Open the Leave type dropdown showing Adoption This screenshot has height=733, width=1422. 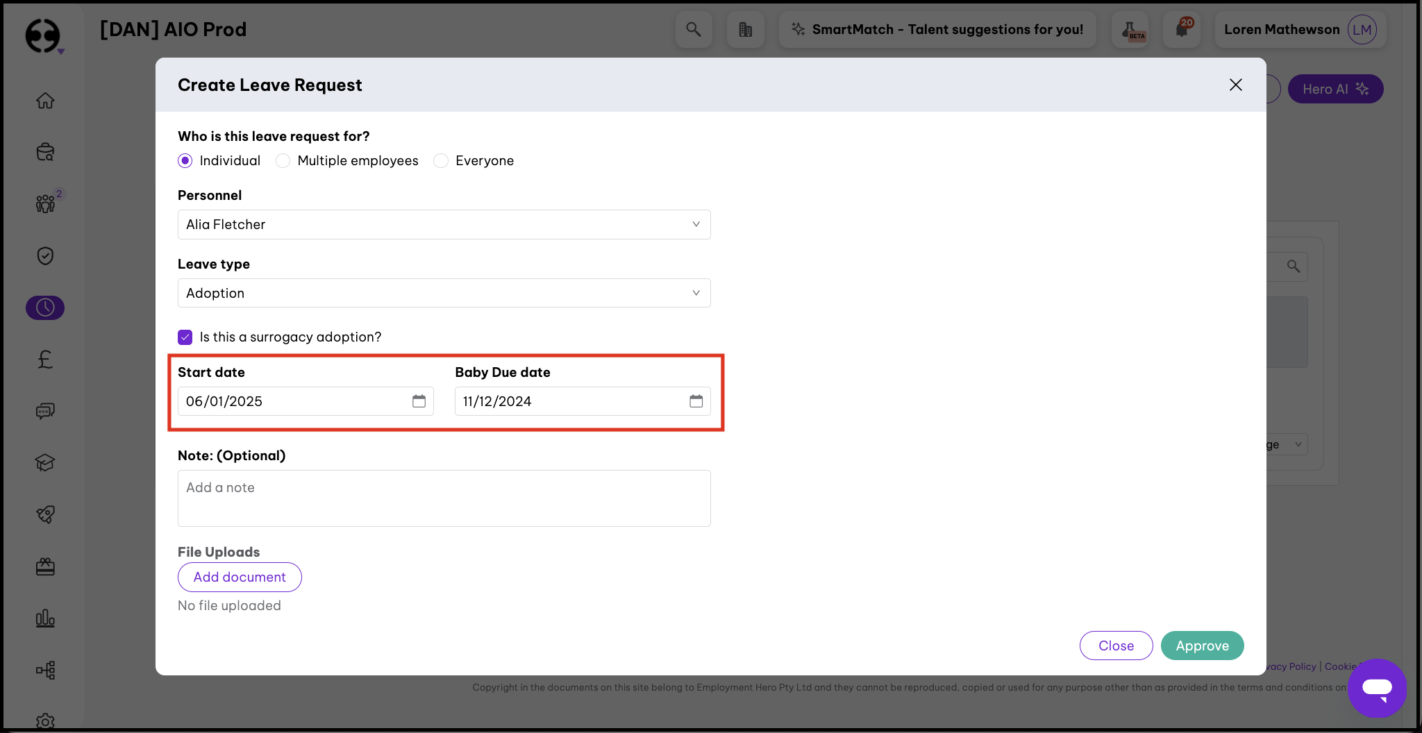(444, 293)
